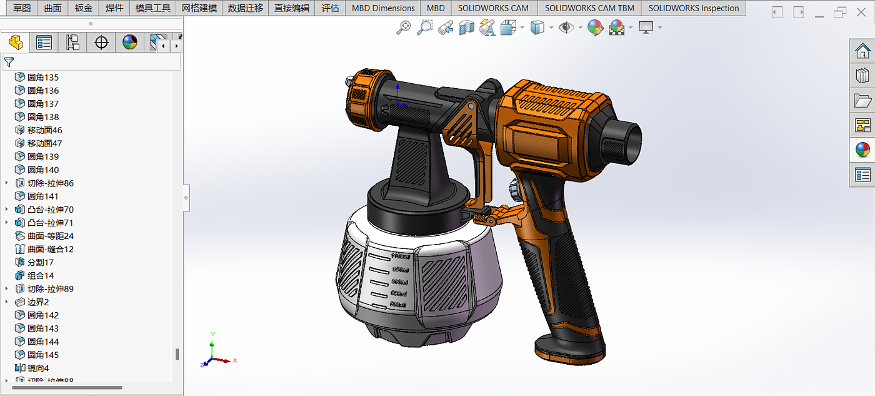875x396 pixels.
Task: Open the PropertyManager tab icon
Action: point(44,43)
